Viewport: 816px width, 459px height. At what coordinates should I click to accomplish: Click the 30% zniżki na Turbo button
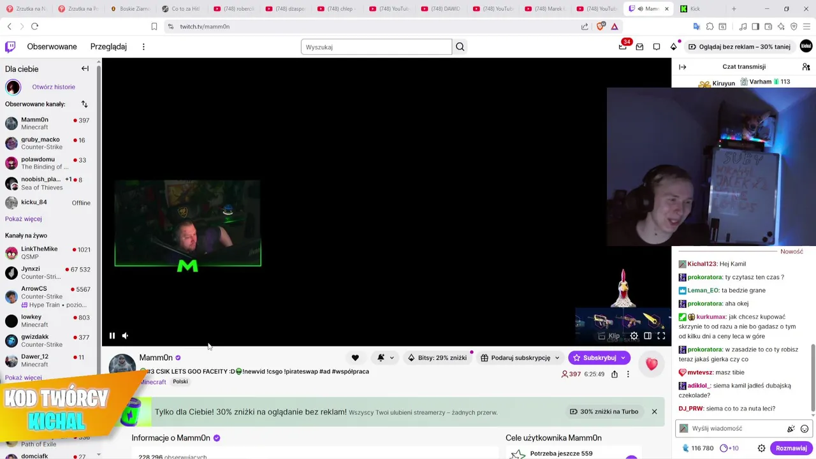(604, 411)
